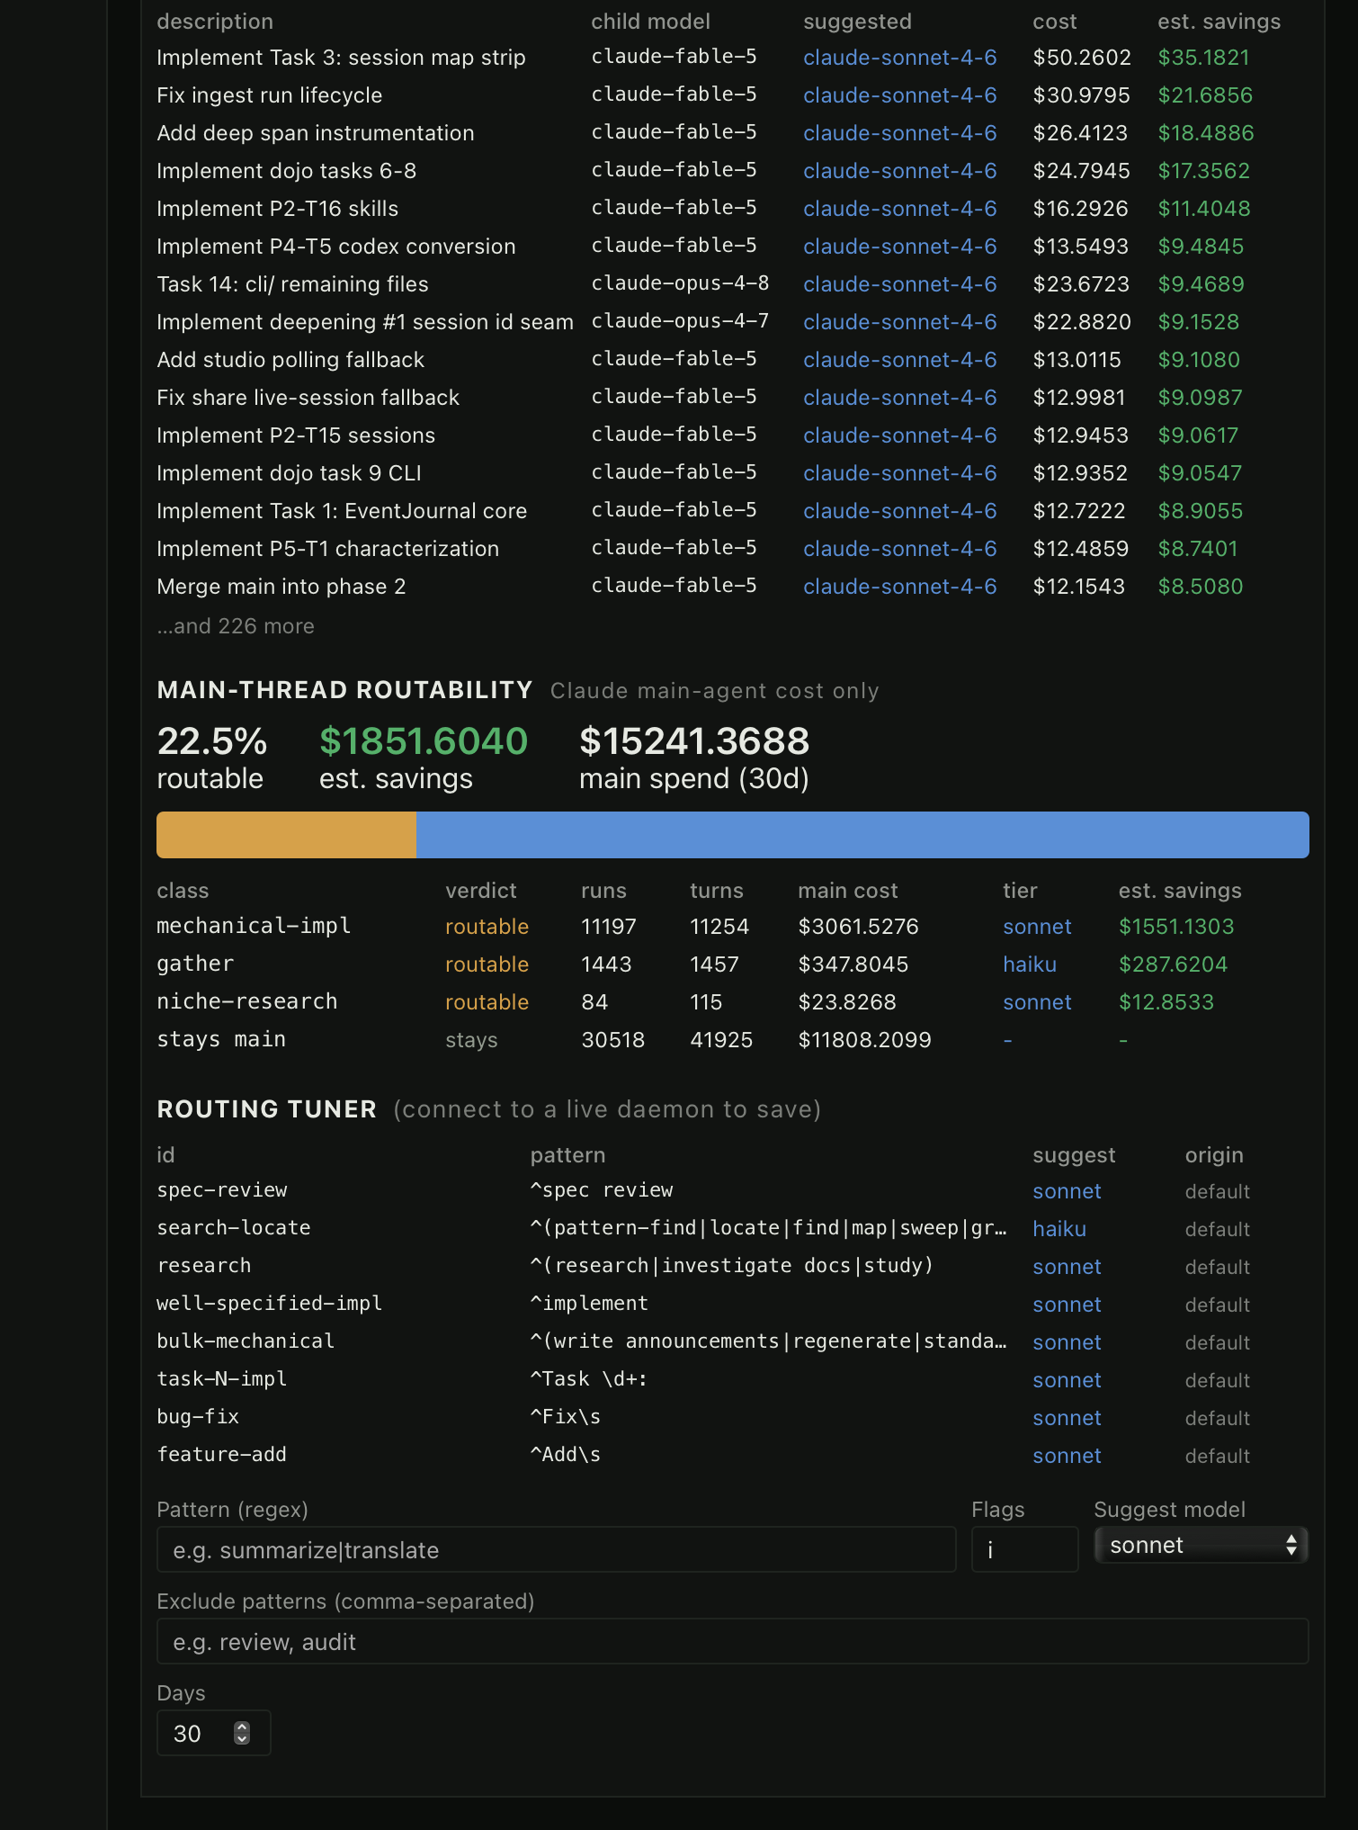
Task: Click sonnet suggestion for research rule
Action: [x=1067, y=1267]
